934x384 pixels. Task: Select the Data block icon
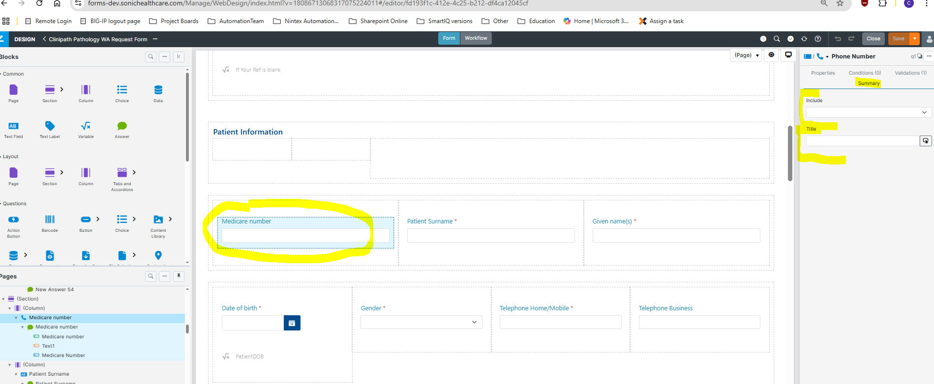[158, 90]
